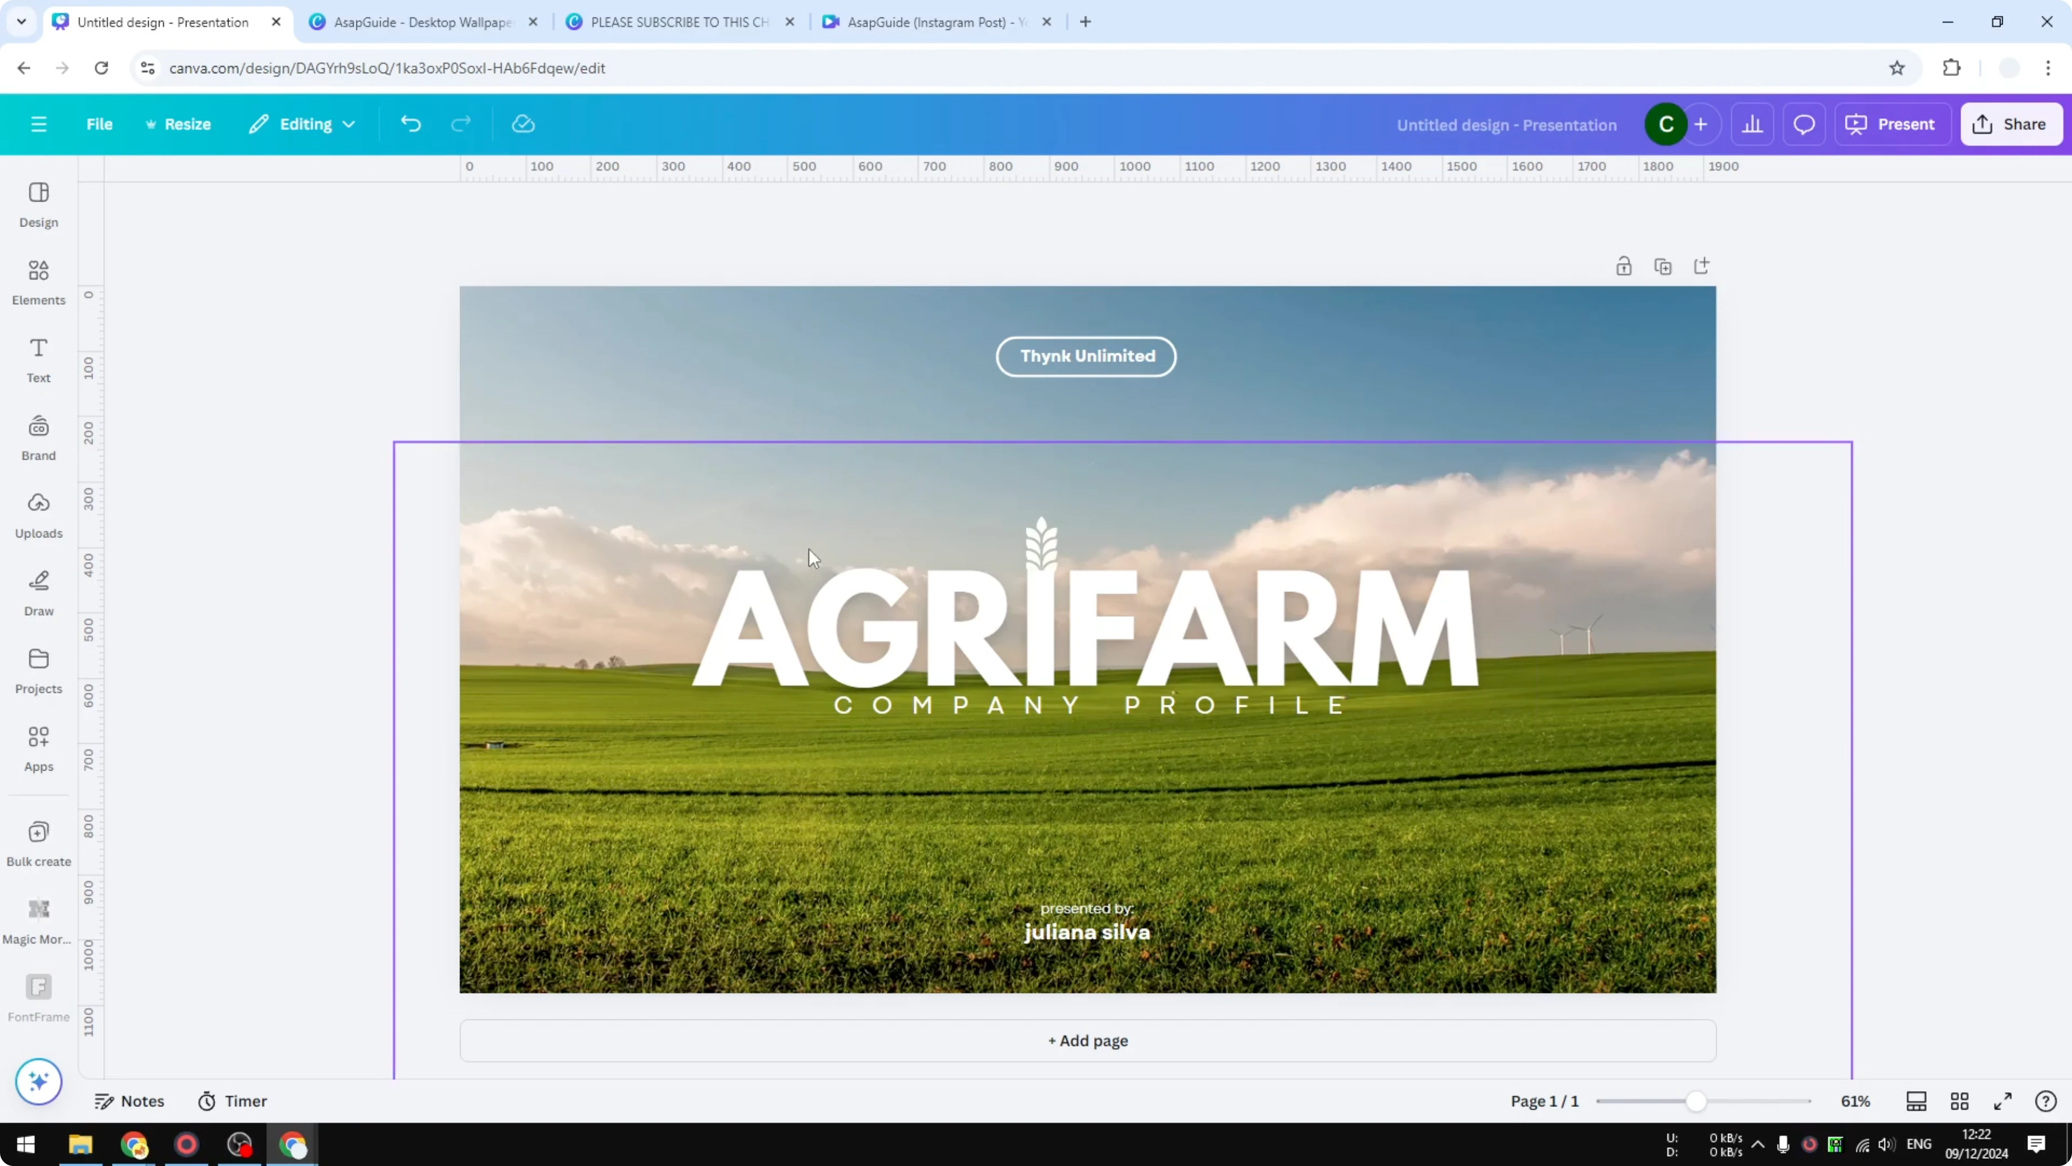This screenshot has width=2072, height=1166.
Task: Toggle fullscreen view from the status bar
Action: (2003, 1101)
